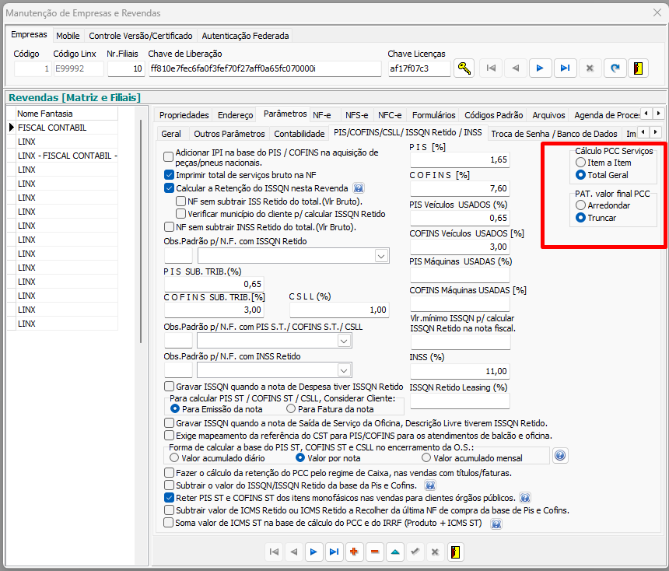This screenshot has width=669, height=571.
Task: Click the C S L L (%) field with 1,00
Action: (x=339, y=310)
